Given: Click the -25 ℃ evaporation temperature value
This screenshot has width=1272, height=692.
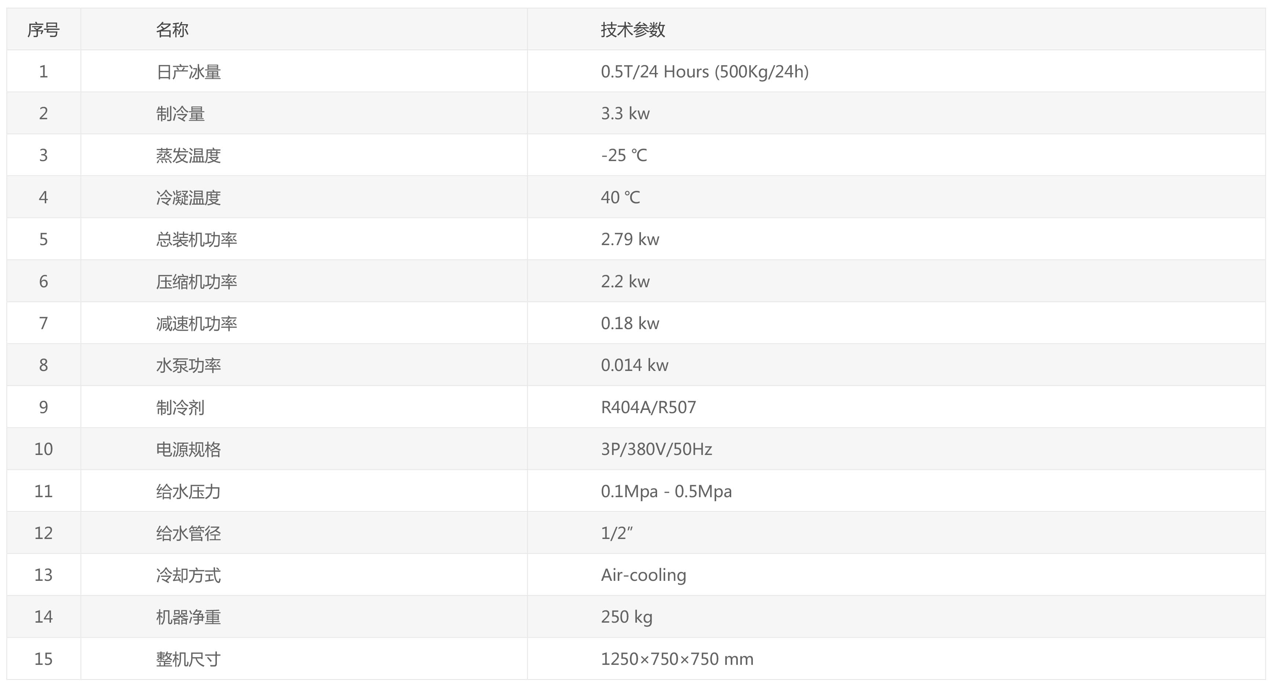Looking at the screenshot, I should 624,156.
